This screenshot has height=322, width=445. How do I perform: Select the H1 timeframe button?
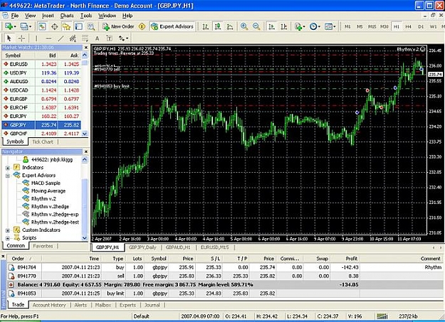pos(397,26)
